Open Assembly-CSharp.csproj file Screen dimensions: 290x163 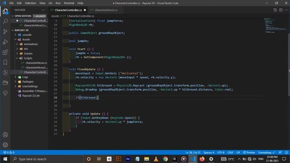[35, 91]
